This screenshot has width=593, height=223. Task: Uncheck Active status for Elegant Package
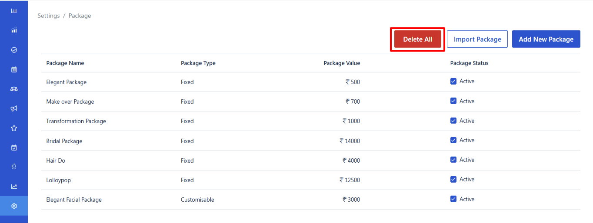coord(453,81)
